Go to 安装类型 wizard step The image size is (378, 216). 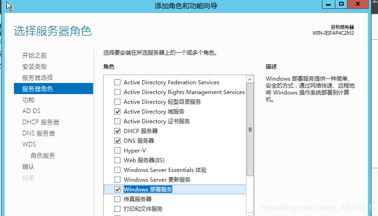[x=34, y=67]
